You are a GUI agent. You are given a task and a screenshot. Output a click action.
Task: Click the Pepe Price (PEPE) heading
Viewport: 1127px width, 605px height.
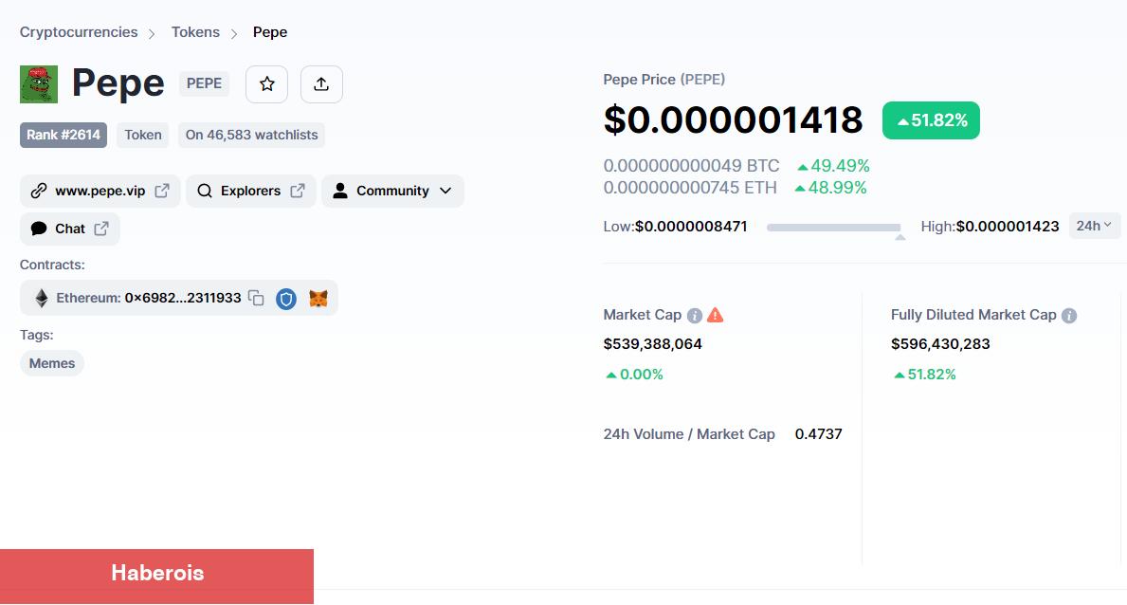[664, 79]
